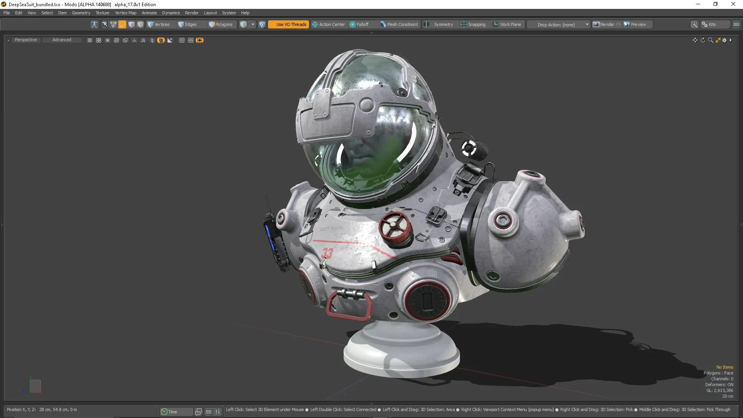The image size is (743, 418).
Task: Click the icon just left of Use VO Threads
Action: [262, 24]
